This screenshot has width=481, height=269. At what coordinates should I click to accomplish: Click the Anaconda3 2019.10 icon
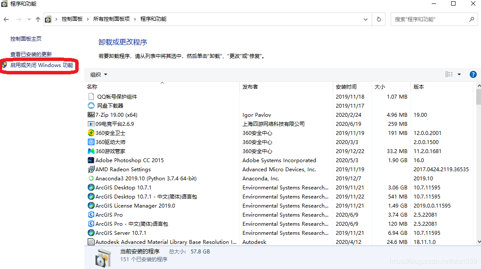91,179
